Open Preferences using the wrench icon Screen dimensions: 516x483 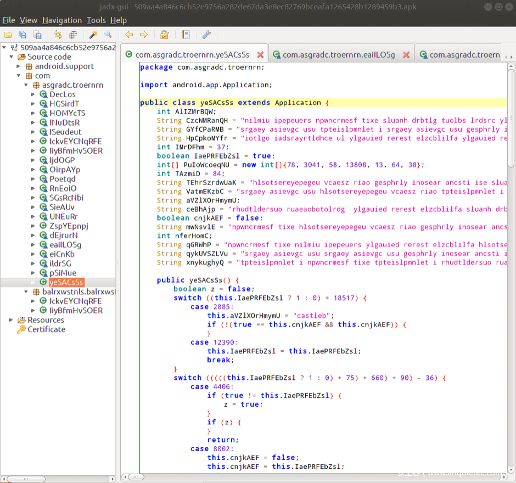[206, 35]
